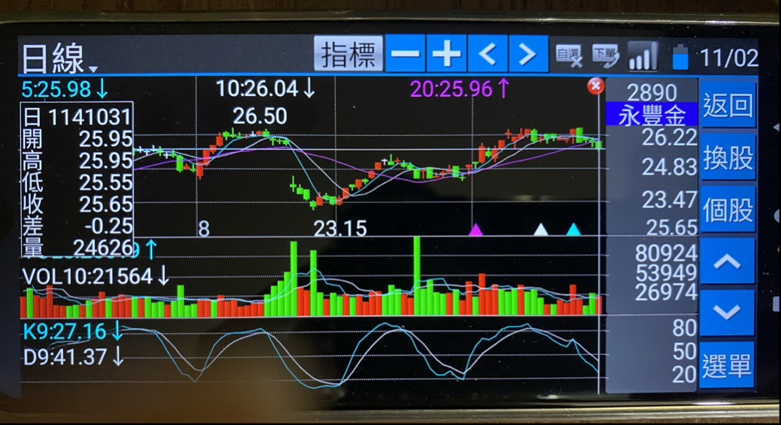Tap the date row 日 1141031
The height and width of the screenshot is (425, 781).
click(x=77, y=117)
